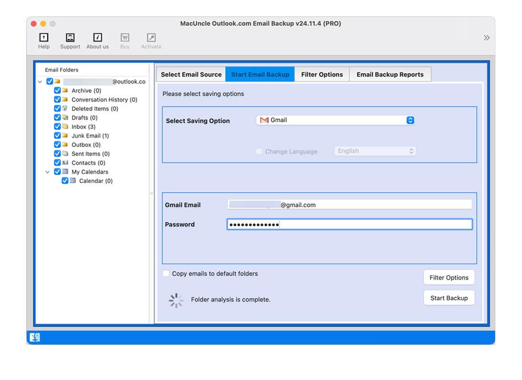522x380 pixels.
Task: Open the Help panel
Action: pyautogui.click(x=43, y=40)
